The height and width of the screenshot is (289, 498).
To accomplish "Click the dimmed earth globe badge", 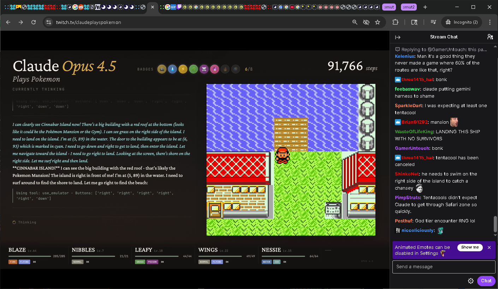I will click(236, 69).
